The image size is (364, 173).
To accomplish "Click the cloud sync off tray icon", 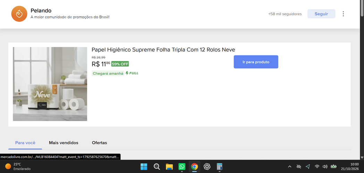I will click(299, 166).
